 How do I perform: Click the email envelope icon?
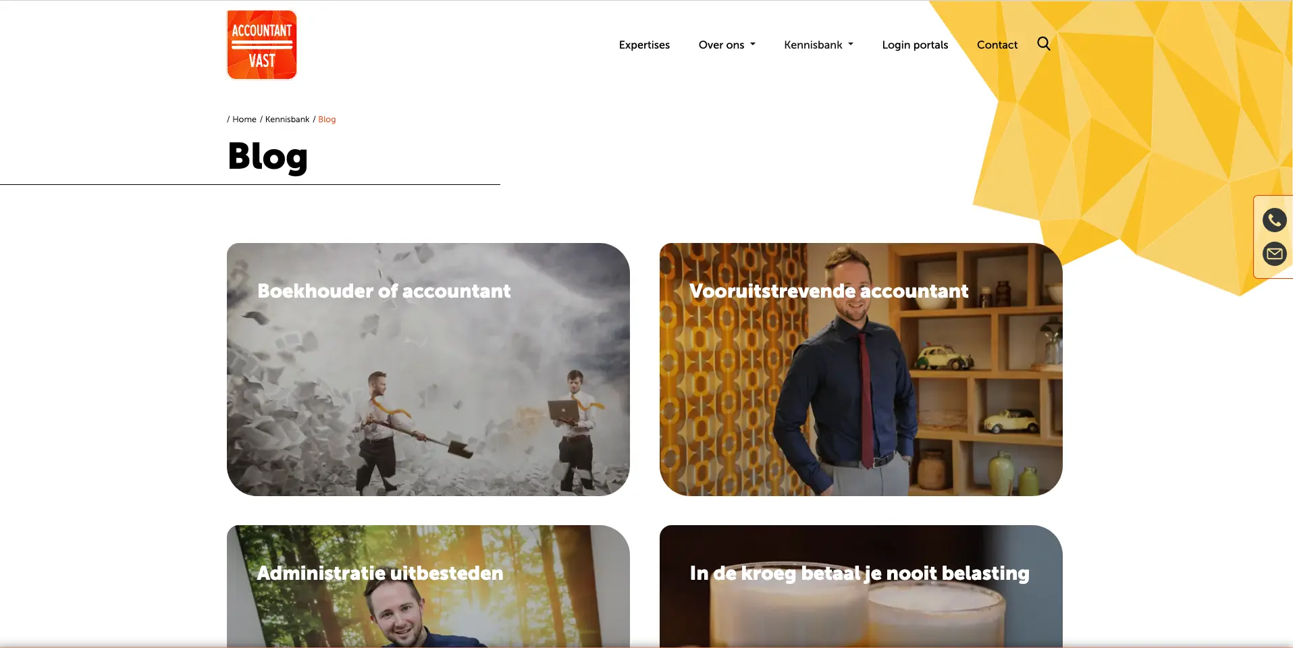tap(1274, 254)
